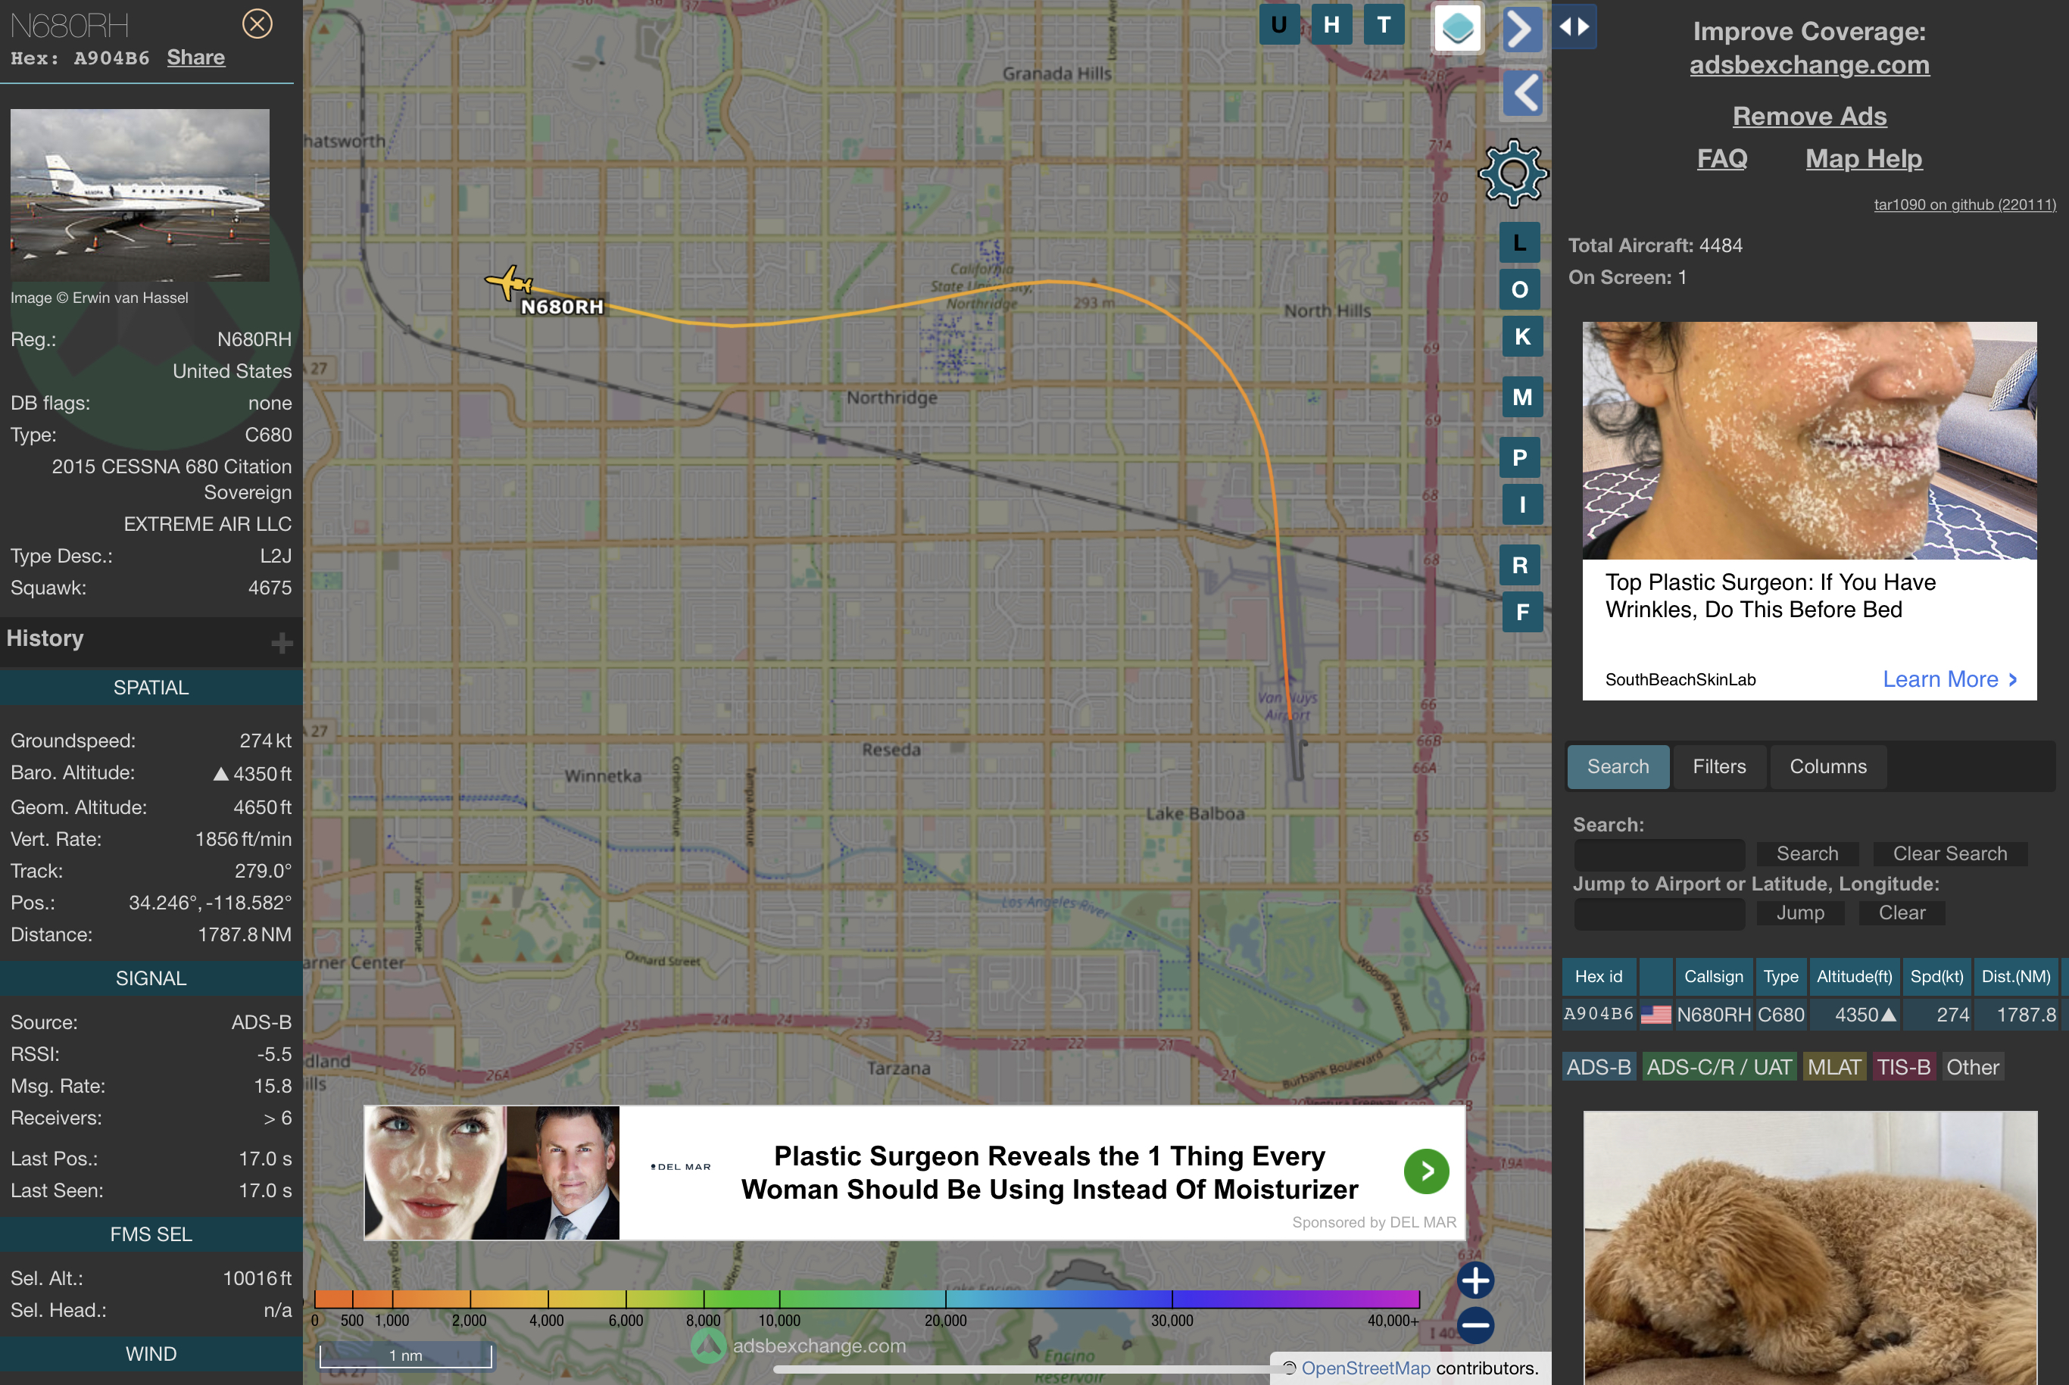Toggle the H map button

(1331, 25)
